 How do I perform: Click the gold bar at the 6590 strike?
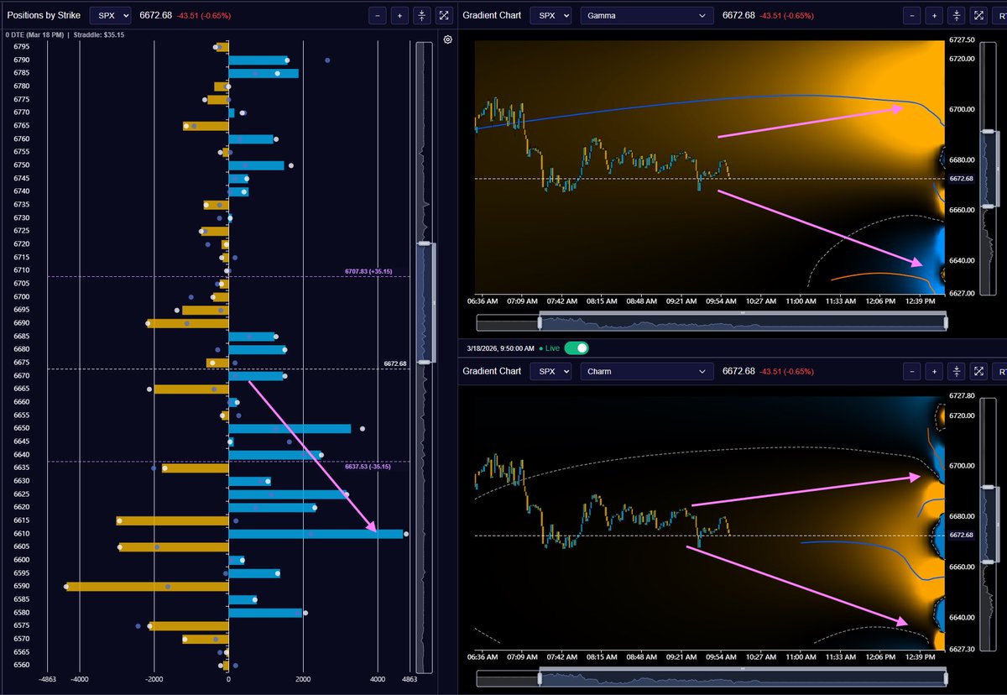point(147,586)
